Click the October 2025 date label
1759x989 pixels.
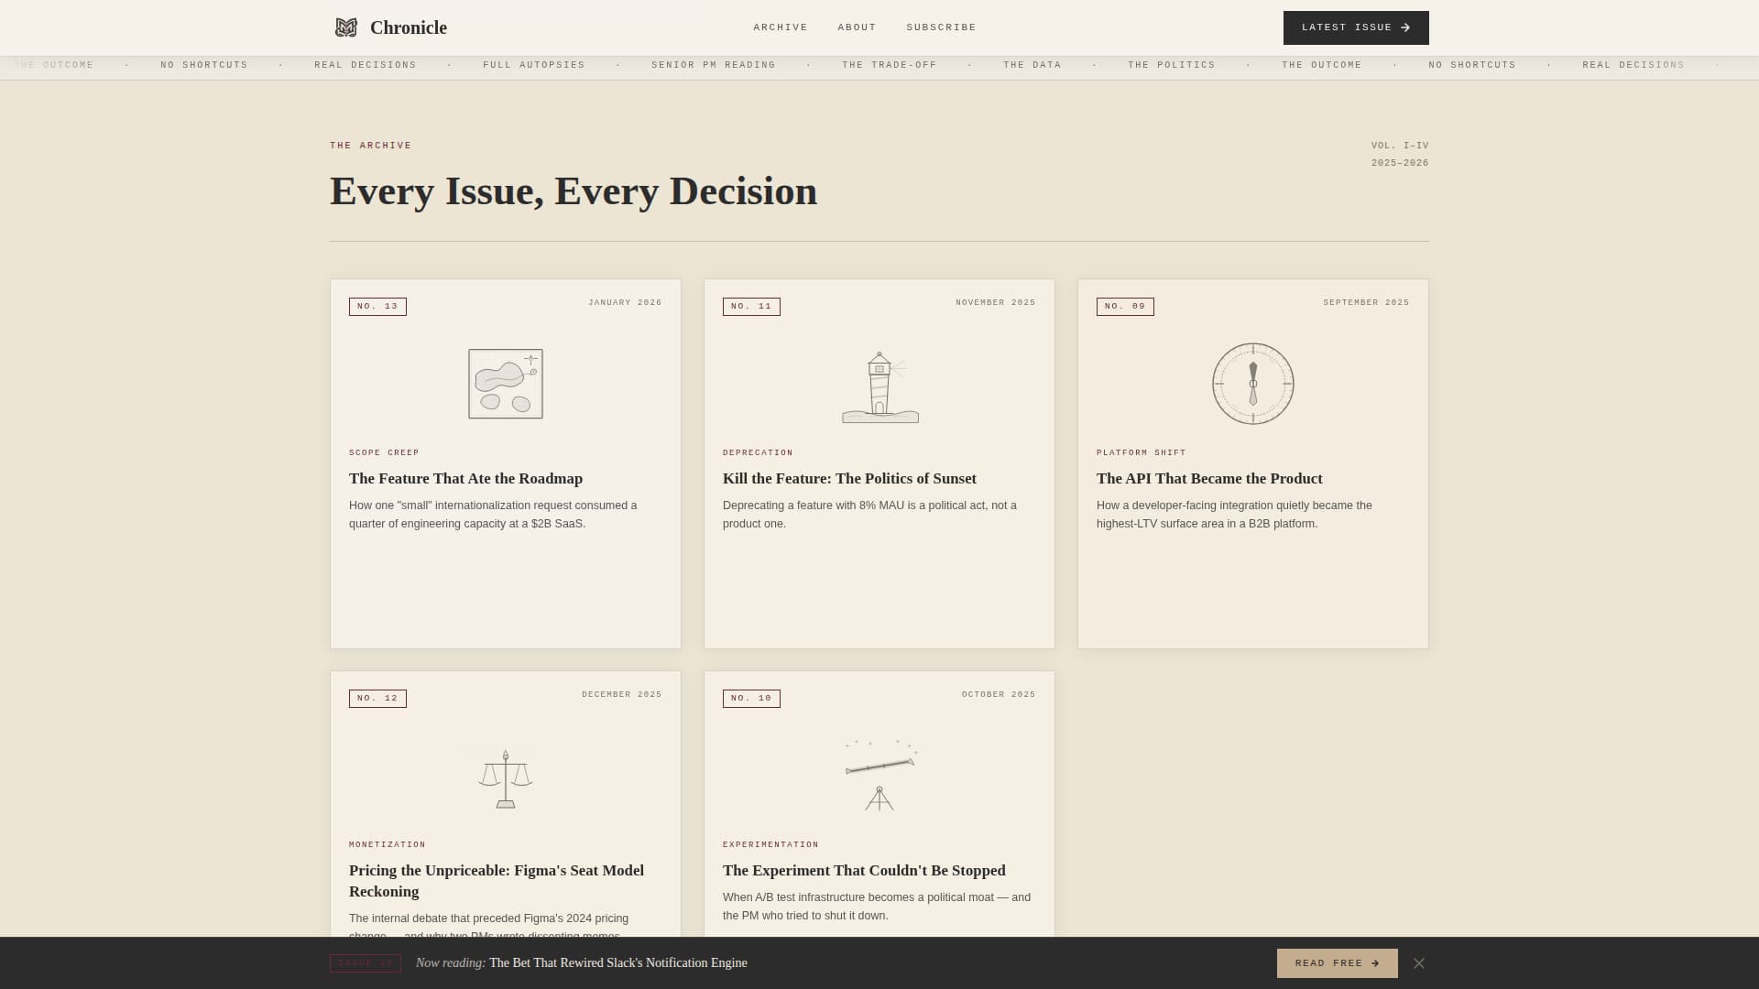click(x=999, y=695)
